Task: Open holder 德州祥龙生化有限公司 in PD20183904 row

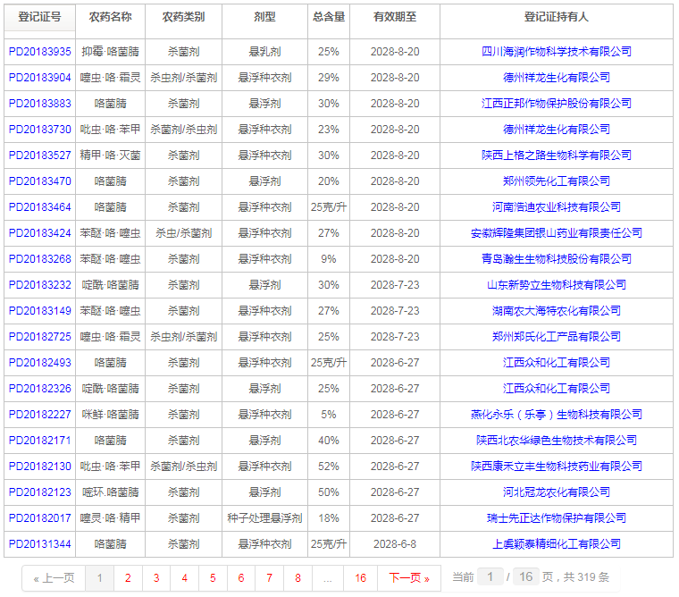Action: (557, 78)
